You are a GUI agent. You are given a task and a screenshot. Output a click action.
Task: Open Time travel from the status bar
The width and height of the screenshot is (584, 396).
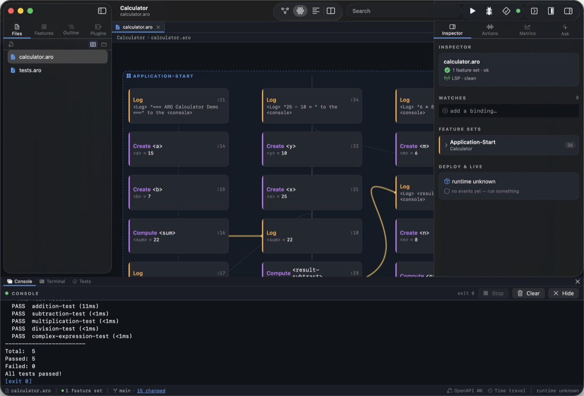pyautogui.click(x=507, y=391)
